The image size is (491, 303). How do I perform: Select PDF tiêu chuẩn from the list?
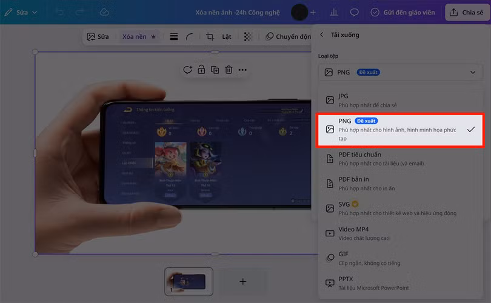(x=400, y=159)
